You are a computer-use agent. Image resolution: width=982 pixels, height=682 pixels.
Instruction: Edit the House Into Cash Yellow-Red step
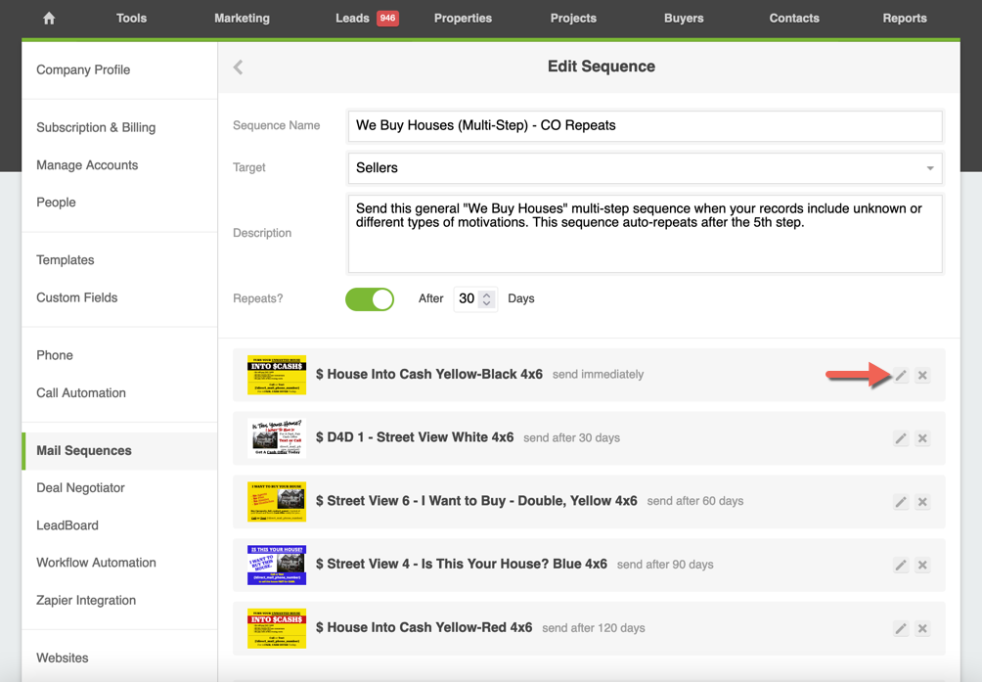click(x=901, y=628)
